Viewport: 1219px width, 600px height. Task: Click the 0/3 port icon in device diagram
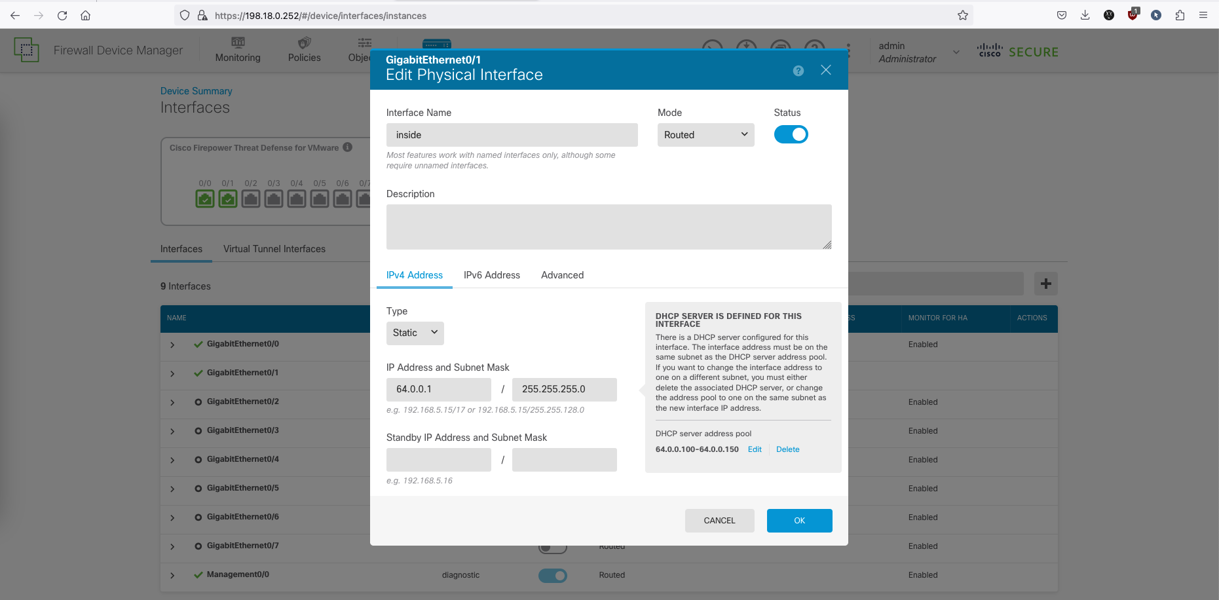click(274, 198)
